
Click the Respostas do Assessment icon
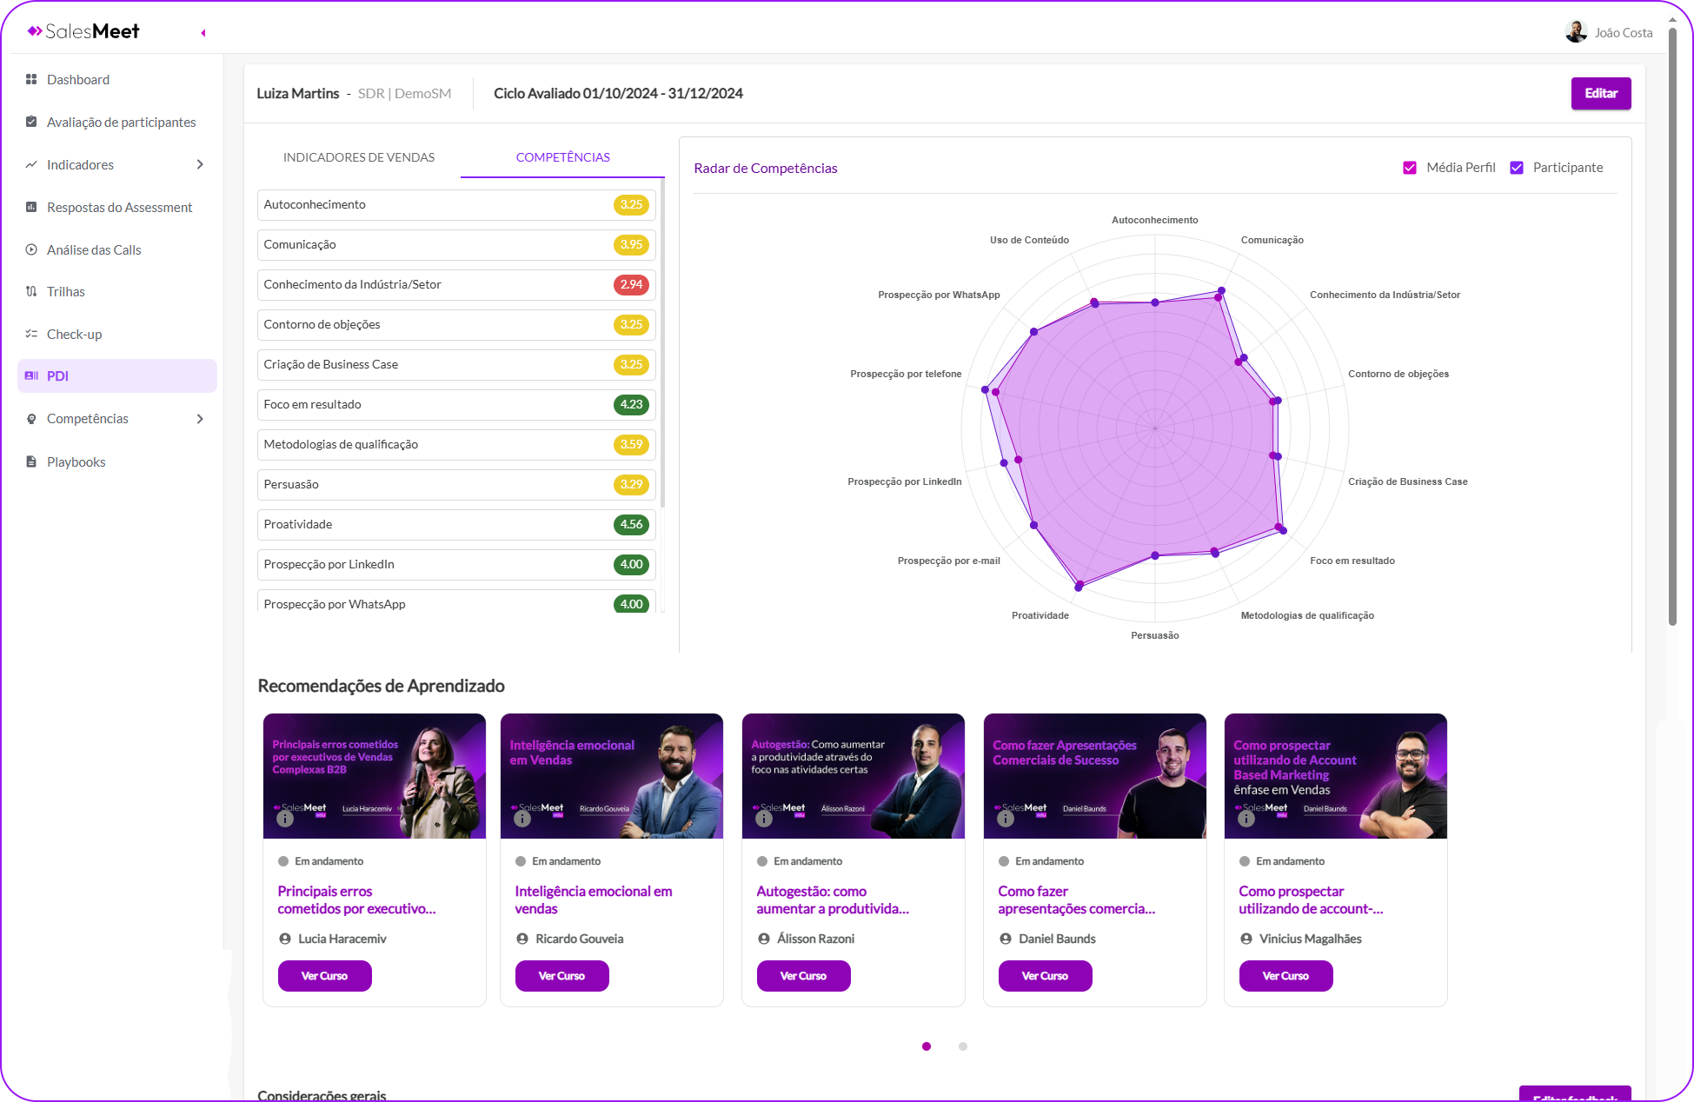click(x=31, y=207)
